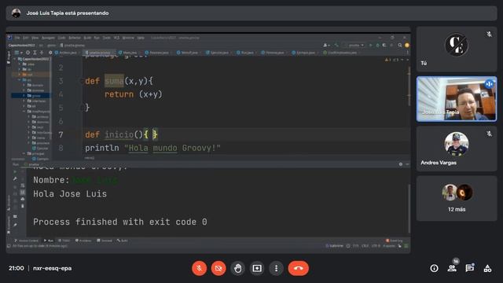Collapse the src folder arrow in the tree

(20, 80)
